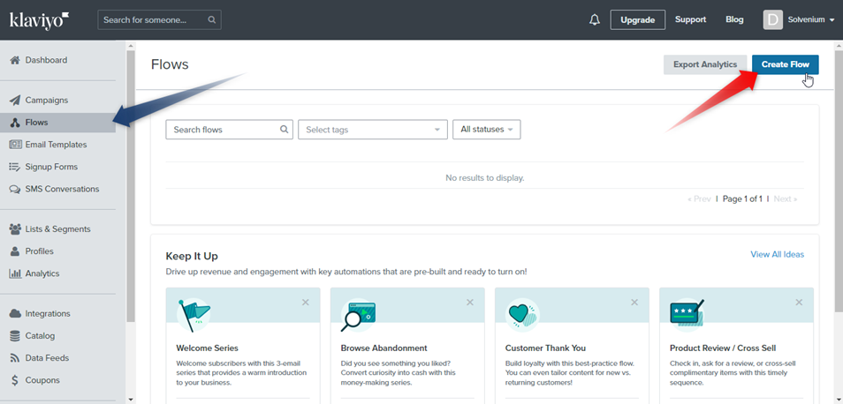The width and height of the screenshot is (843, 404).
Task: Go to Campaigns in the sidebar
Action: click(47, 101)
